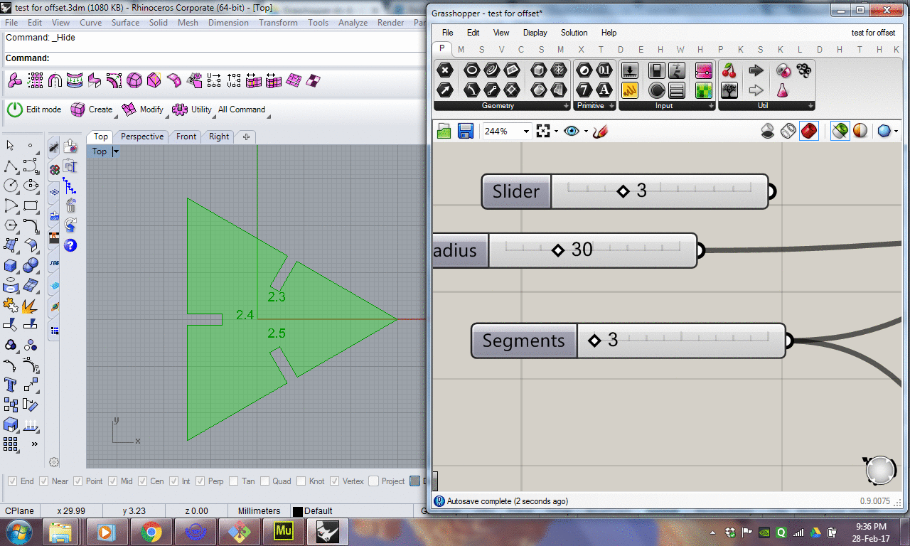Click the Create toolbar button
This screenshot has height=546, width=910.
pos(92,109)
